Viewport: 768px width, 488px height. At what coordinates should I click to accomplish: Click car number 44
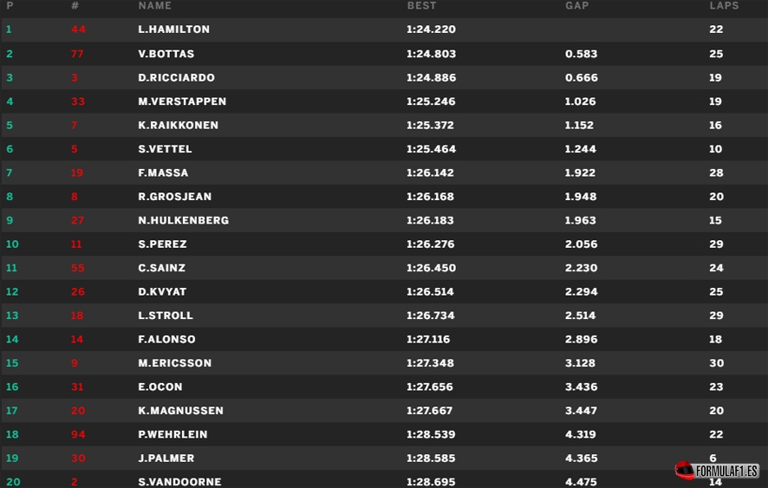pyautogui.click(x=78, y=29)
